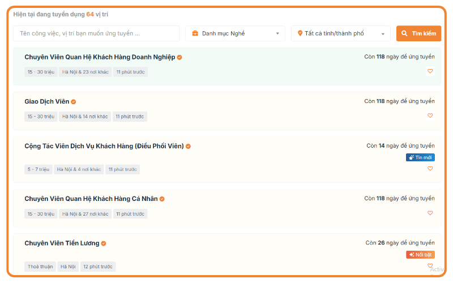Select the Hà Nội & 23 nơi khác tag

86,72
